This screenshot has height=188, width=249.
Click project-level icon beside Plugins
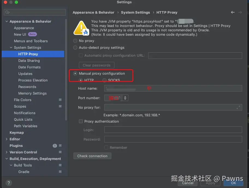click(x=60, y=145)
